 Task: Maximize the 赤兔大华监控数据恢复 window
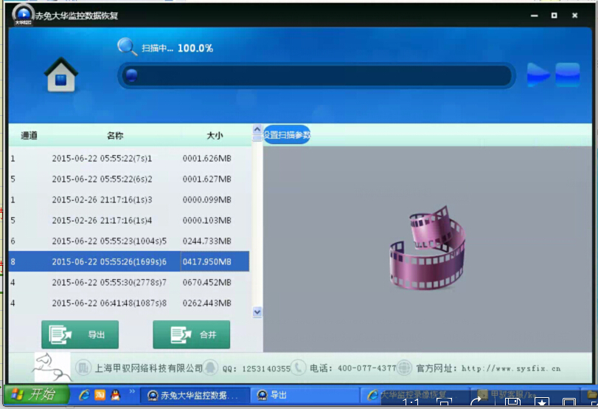click(x=554, y=16)
